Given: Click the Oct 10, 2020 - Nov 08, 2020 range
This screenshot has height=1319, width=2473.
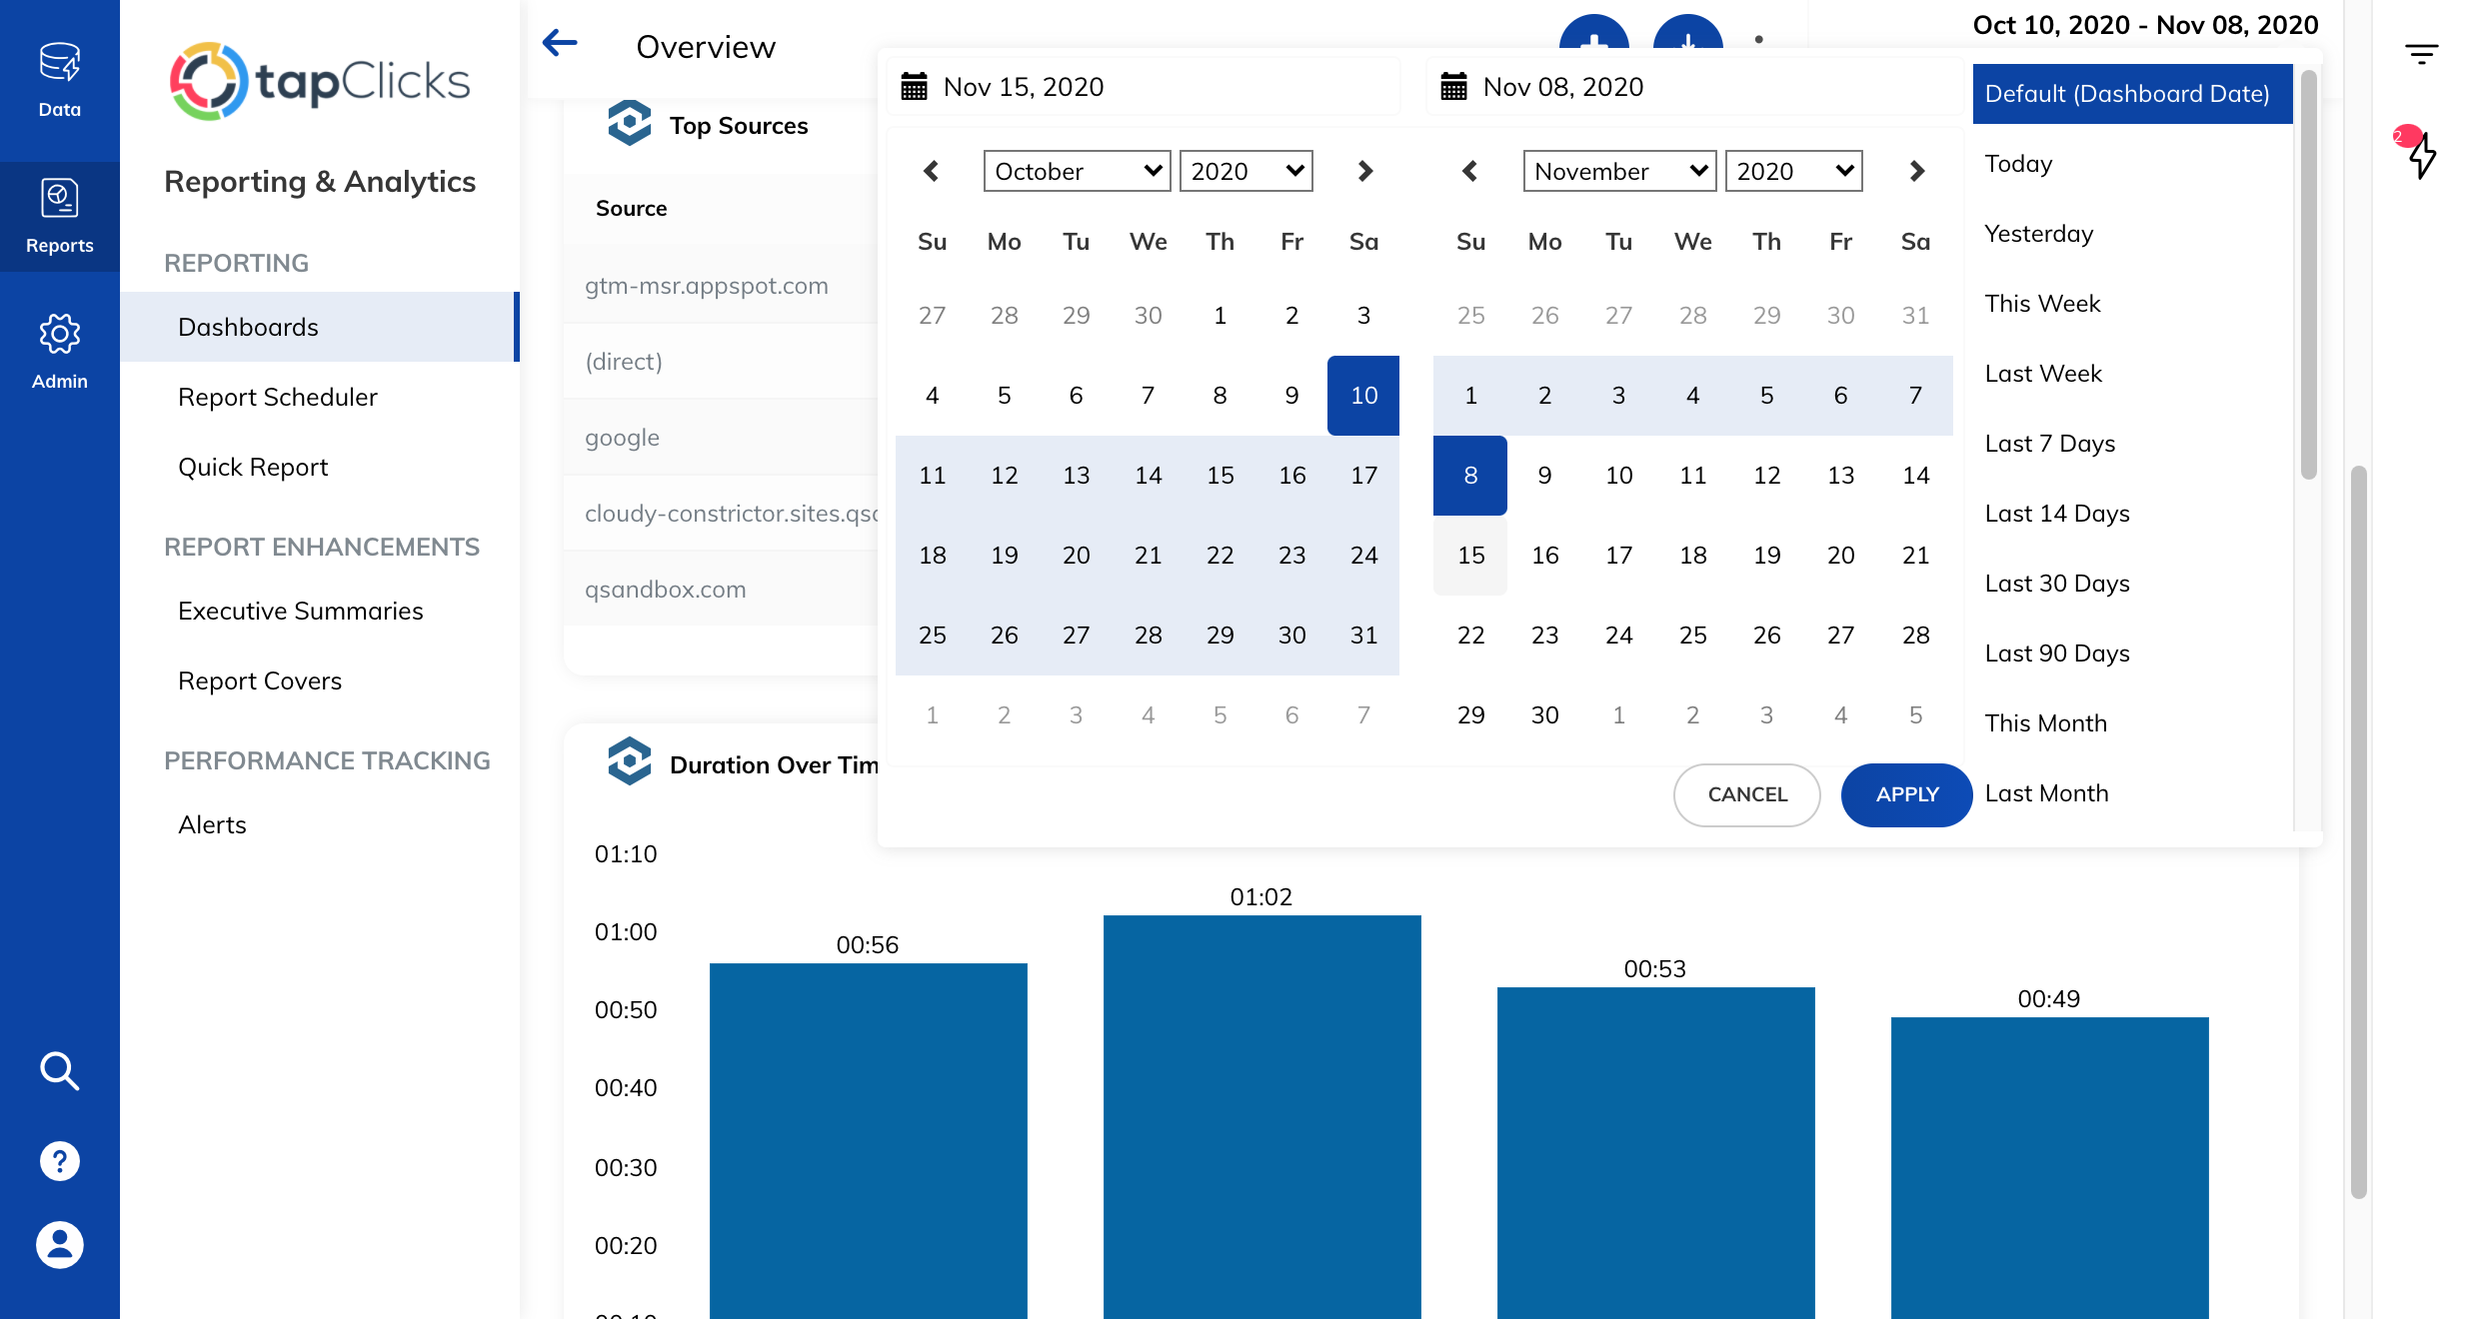Looking at the screenshot, I should (2145, 25).
